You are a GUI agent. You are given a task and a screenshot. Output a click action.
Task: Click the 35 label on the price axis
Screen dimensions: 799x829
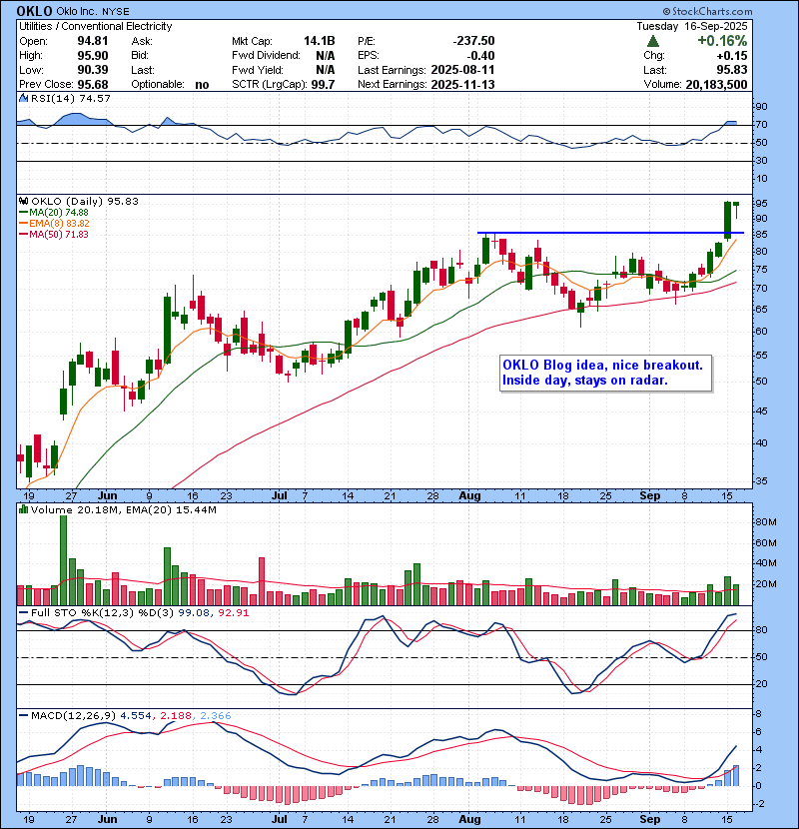pos(761,481)
